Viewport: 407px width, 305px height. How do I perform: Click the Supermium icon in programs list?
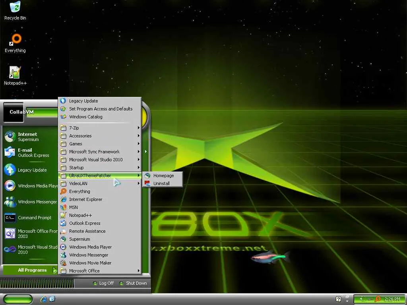(63, 239)
